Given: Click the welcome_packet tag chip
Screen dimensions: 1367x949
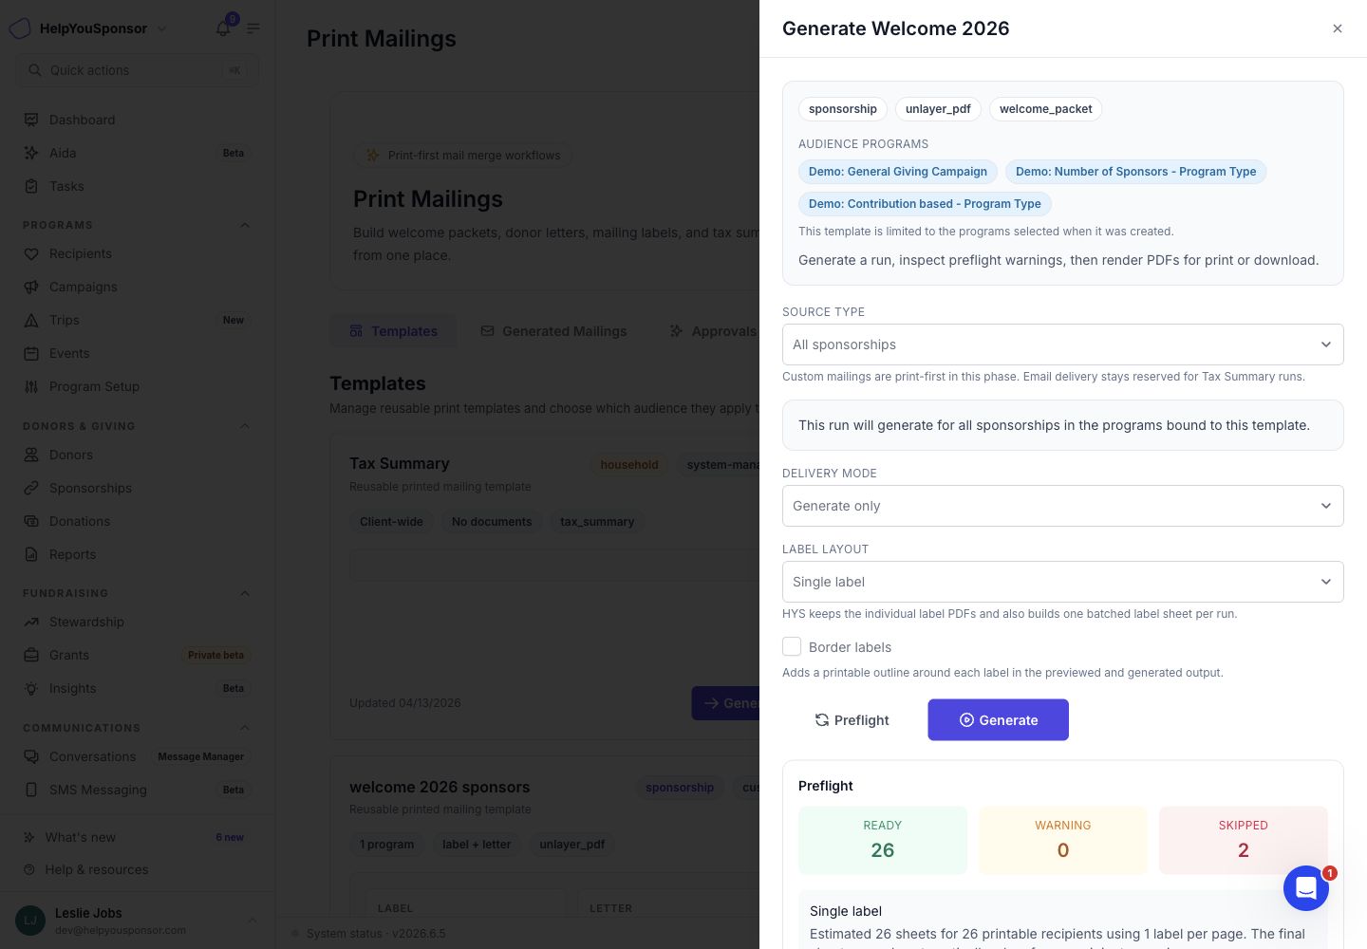Looking at the screenshot, I should pos(1045,109).
